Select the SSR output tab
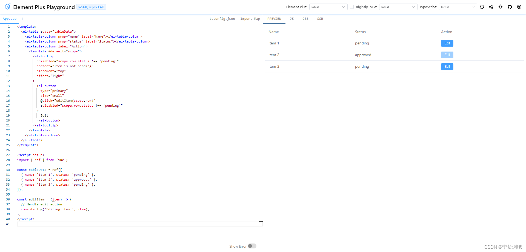This screenshot has width=526, height=252. tap(320, 19)
